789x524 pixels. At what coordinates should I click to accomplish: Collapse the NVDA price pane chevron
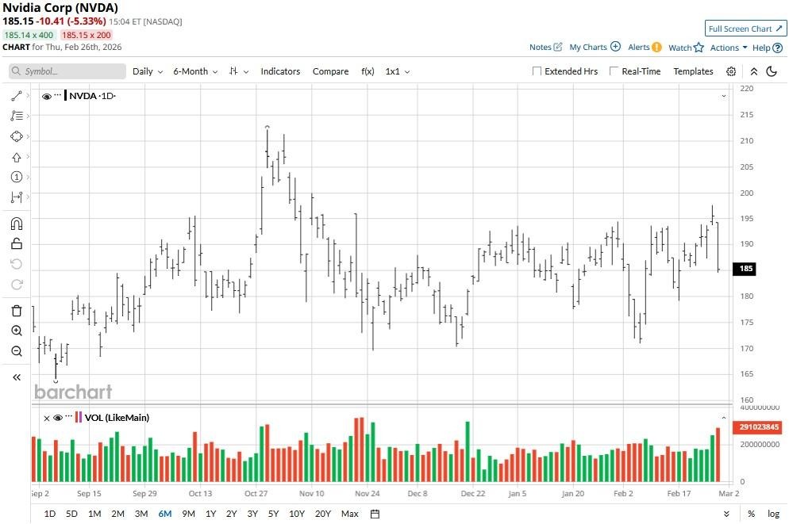(x=724, y=96)
